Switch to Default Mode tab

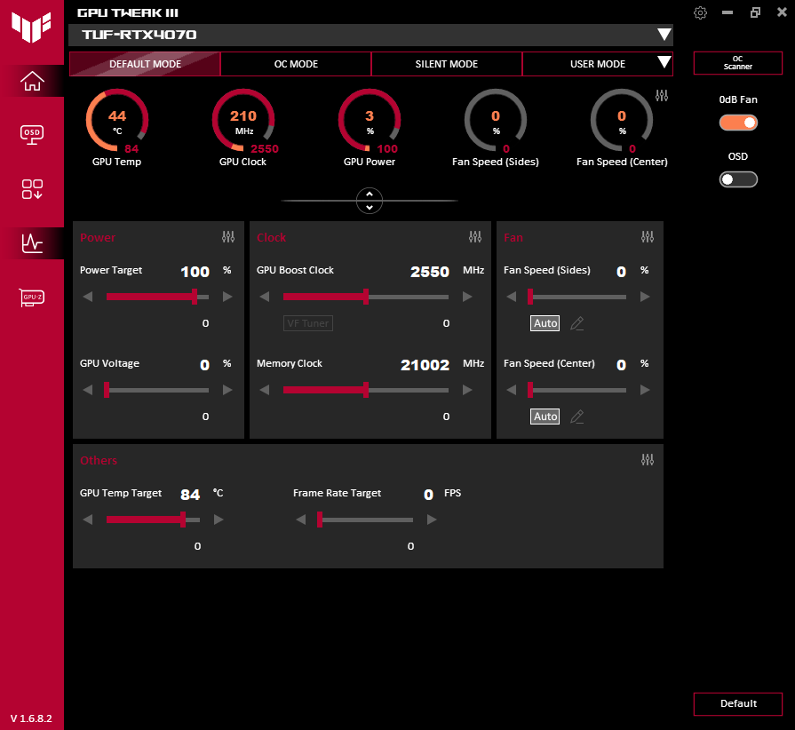click(x=145, y=64)
